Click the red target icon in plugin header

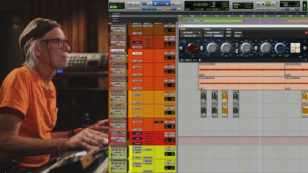tap(306, 33)
